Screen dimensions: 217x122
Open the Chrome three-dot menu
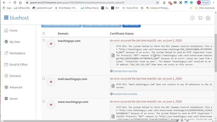tap(214, 3)
